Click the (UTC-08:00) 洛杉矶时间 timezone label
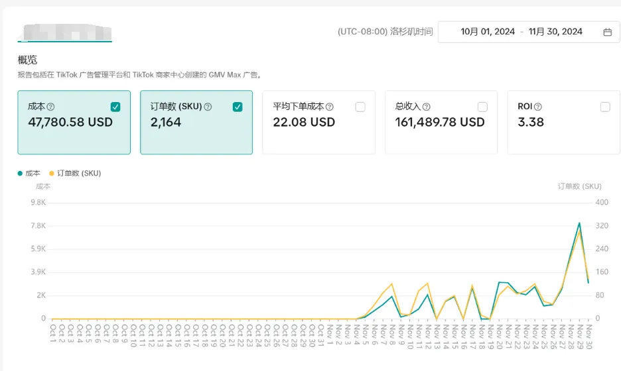Screen dimensions: 621x371 (x=385, y=32)
